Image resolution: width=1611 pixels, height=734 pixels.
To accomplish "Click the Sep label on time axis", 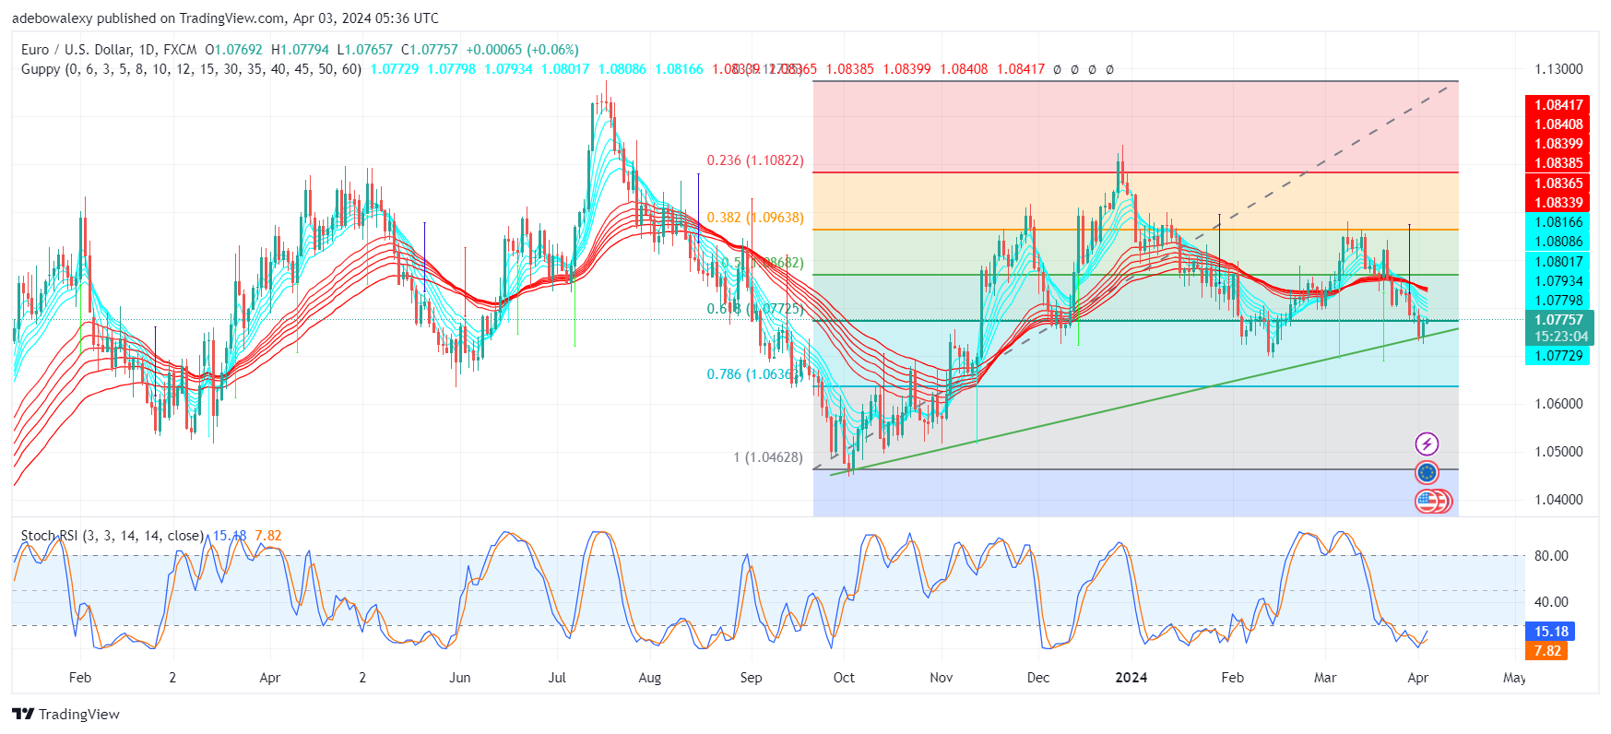I will click(x=752, y=678).
